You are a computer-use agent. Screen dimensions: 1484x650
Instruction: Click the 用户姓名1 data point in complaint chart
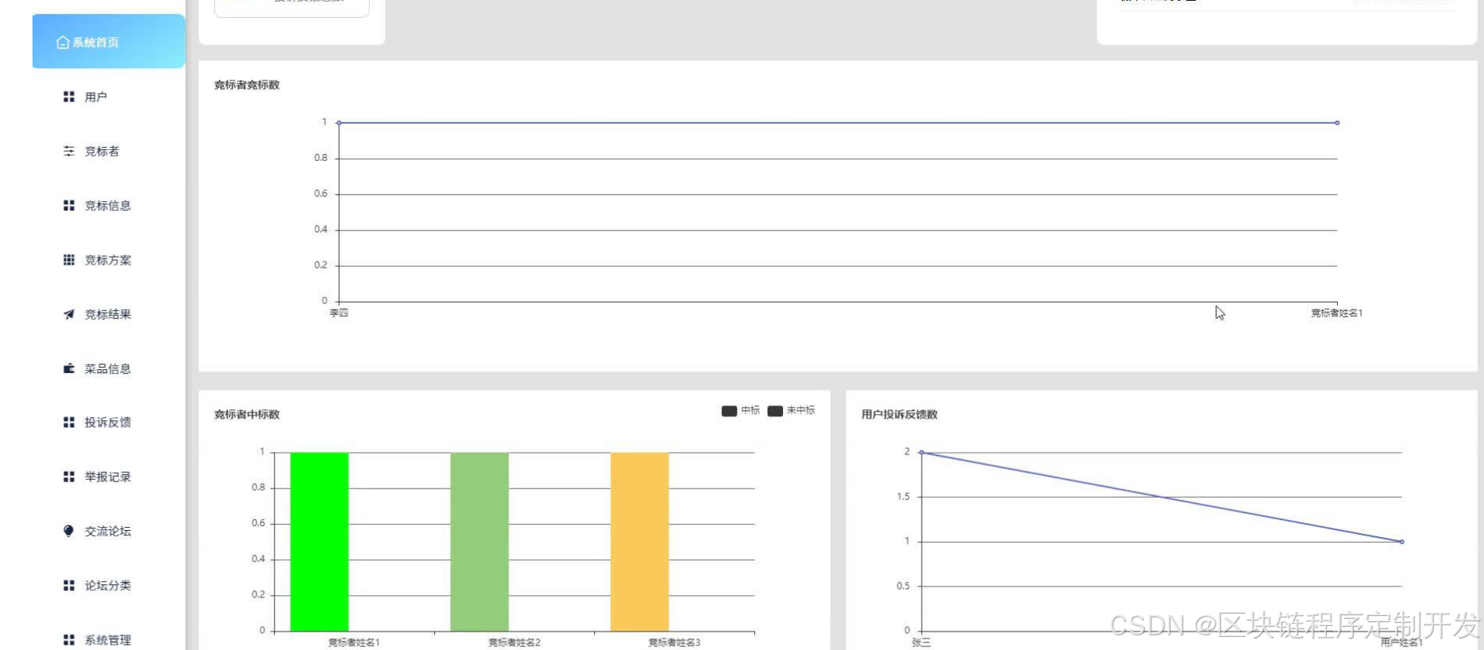click(1402, 542)
